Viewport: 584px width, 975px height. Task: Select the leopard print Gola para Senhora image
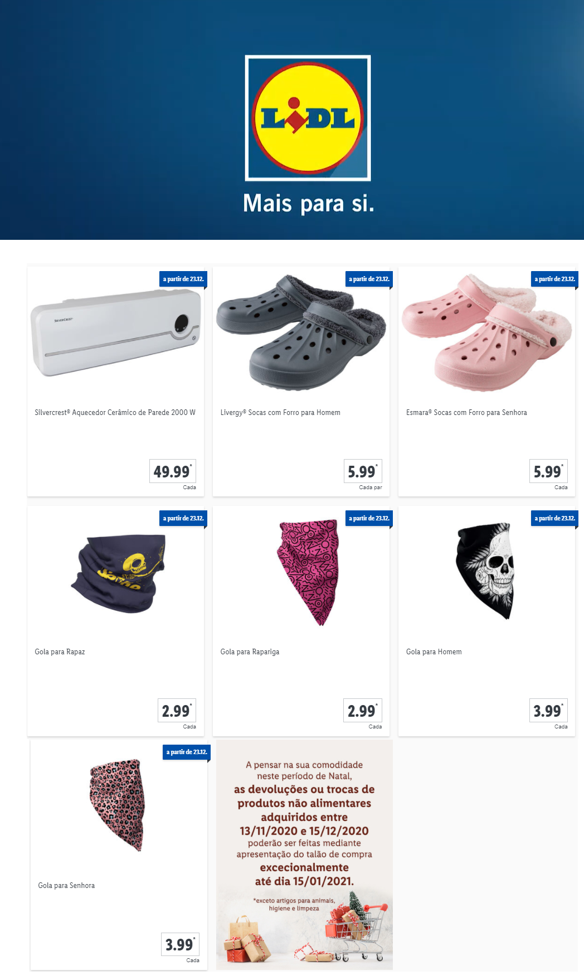point(118,805)
